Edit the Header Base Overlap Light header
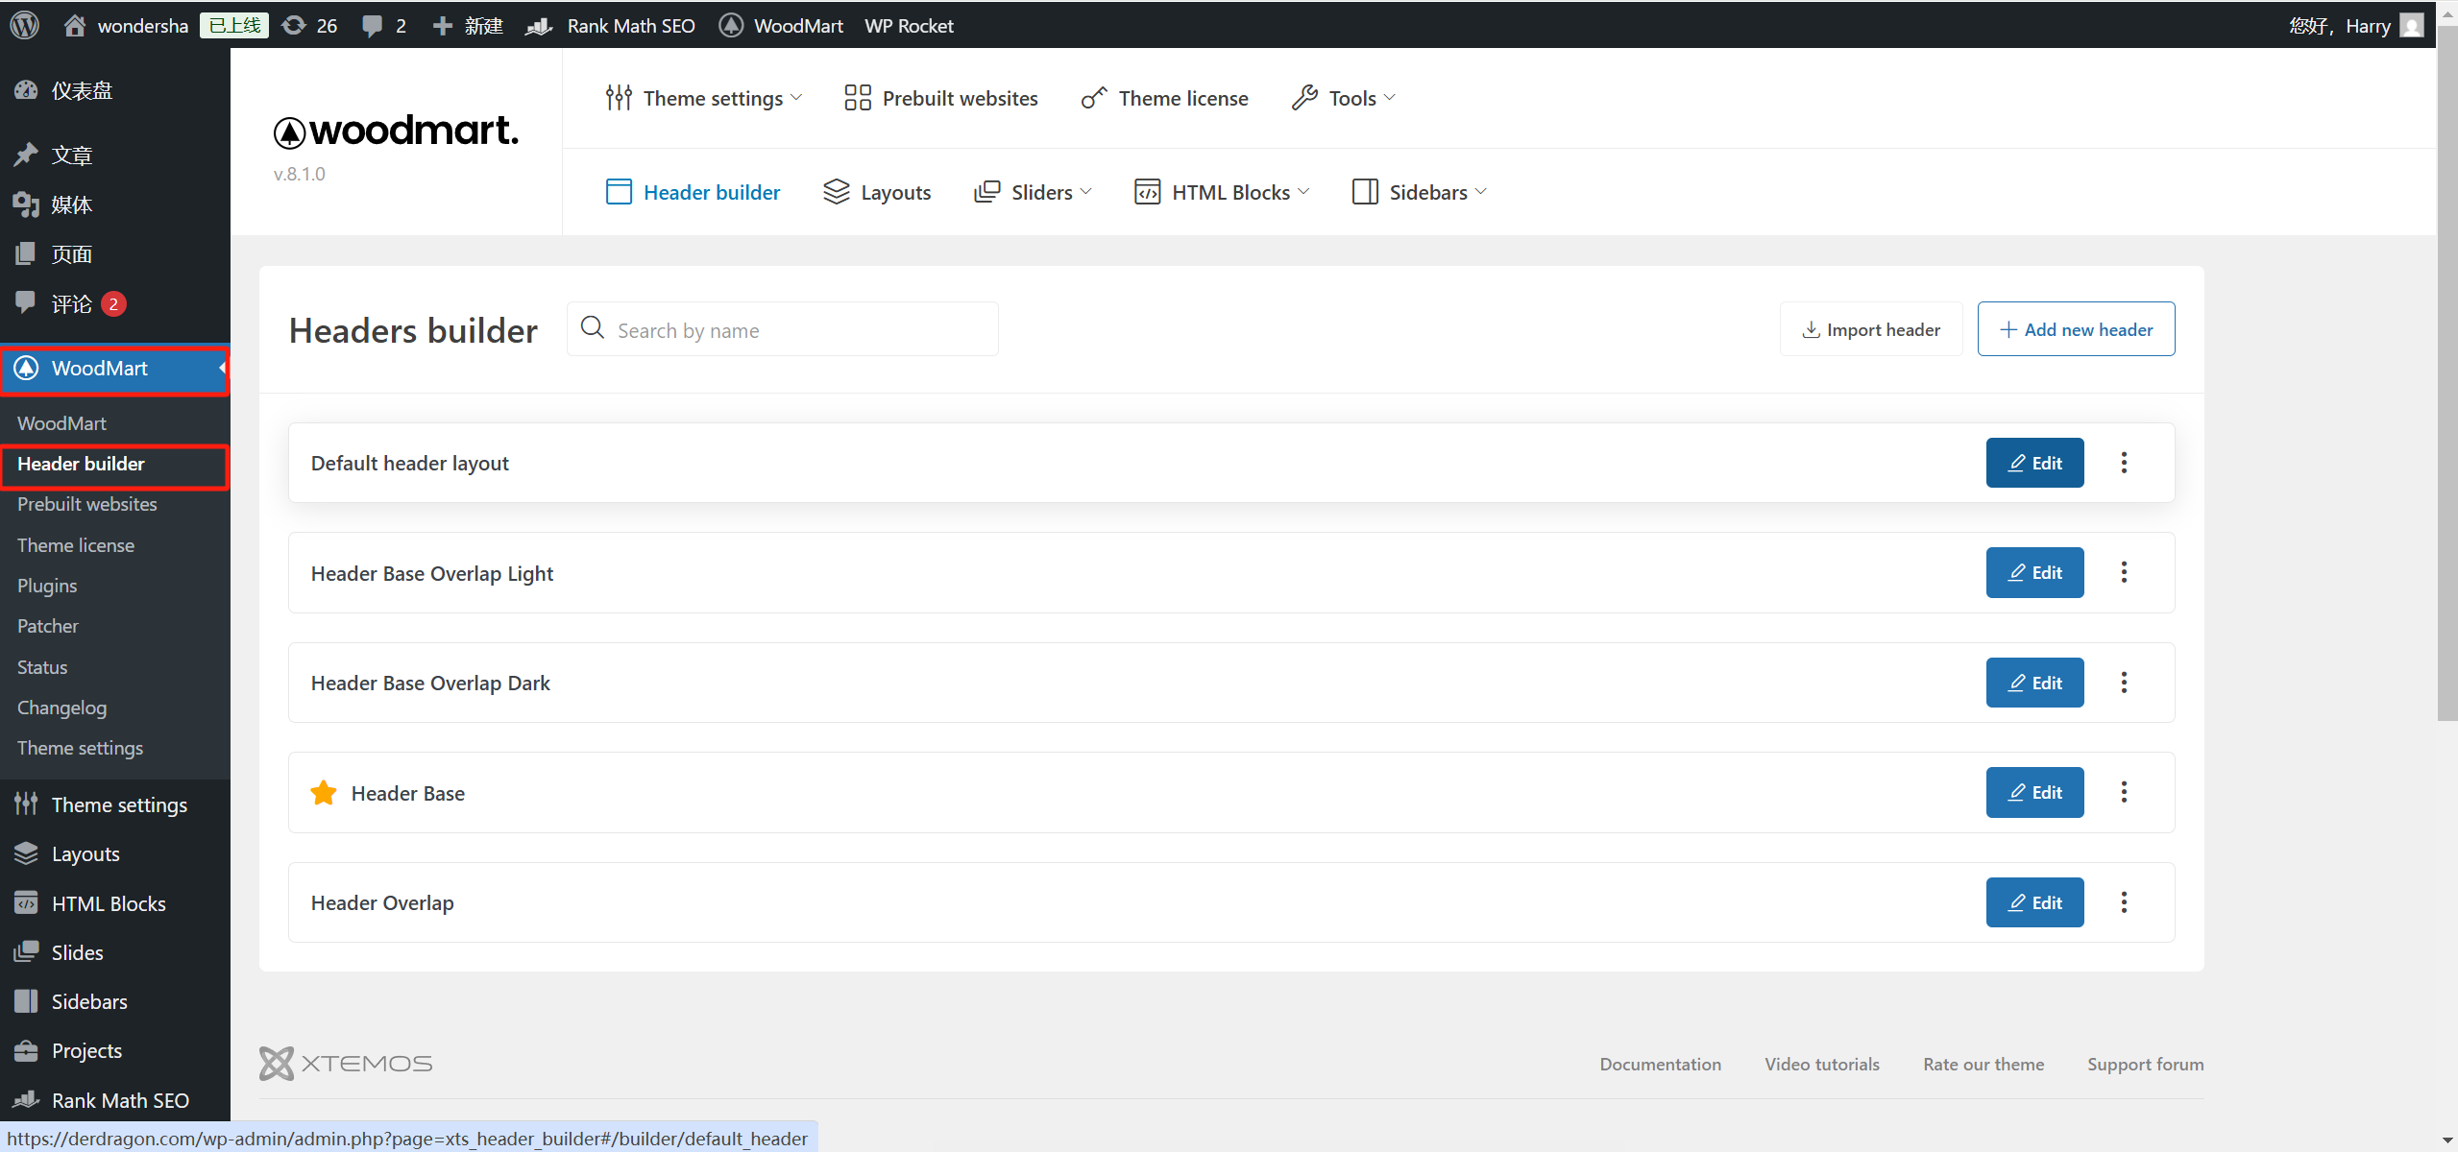Image resolution: width=2458 pixels, height=1152 pixels. pos(2034,573)
